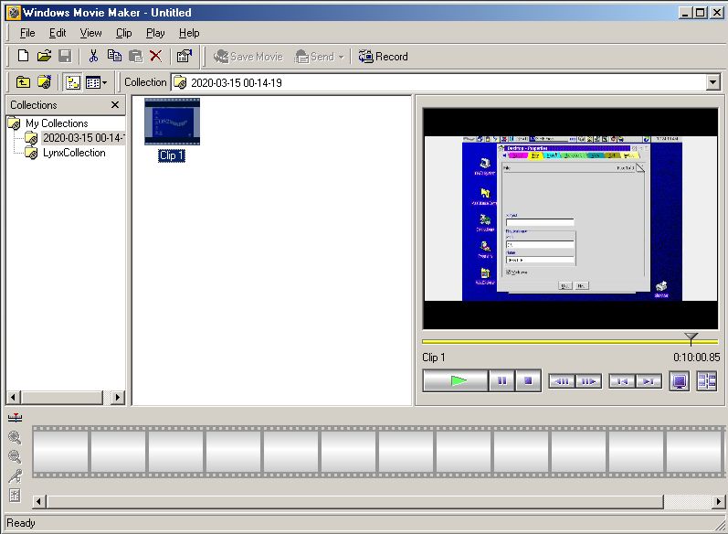Open the Views dropdown arrow
Image resolution: width=728 pixels, height=534 pixels.
104,82
